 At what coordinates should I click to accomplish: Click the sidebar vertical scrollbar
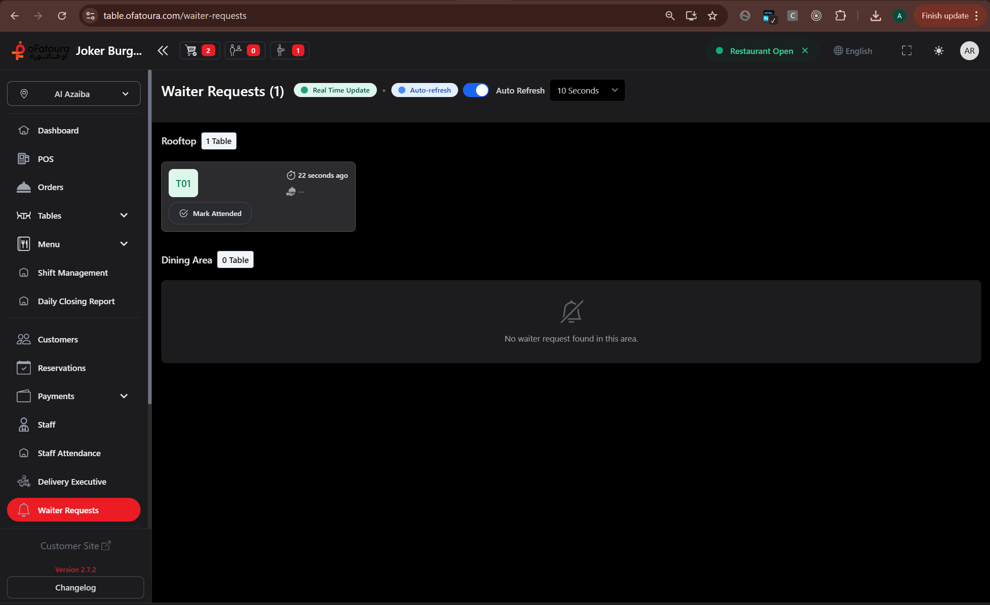click(x=150, y=237)
